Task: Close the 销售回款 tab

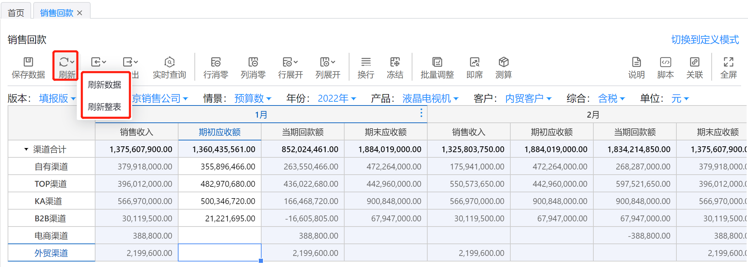Action: (x=80, y=13)
